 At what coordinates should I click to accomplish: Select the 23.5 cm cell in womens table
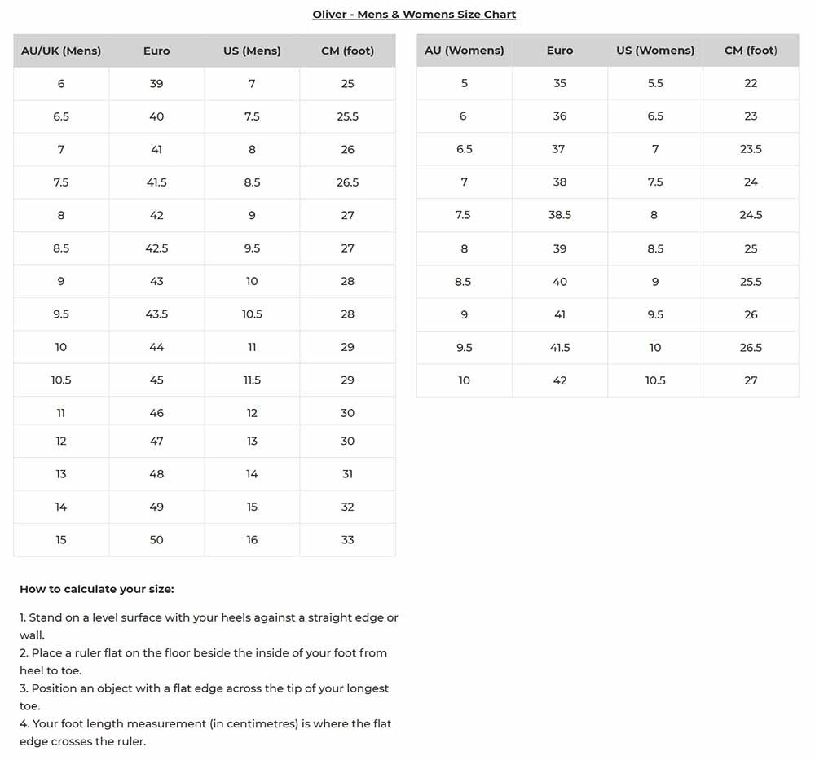tap(751, 149)
